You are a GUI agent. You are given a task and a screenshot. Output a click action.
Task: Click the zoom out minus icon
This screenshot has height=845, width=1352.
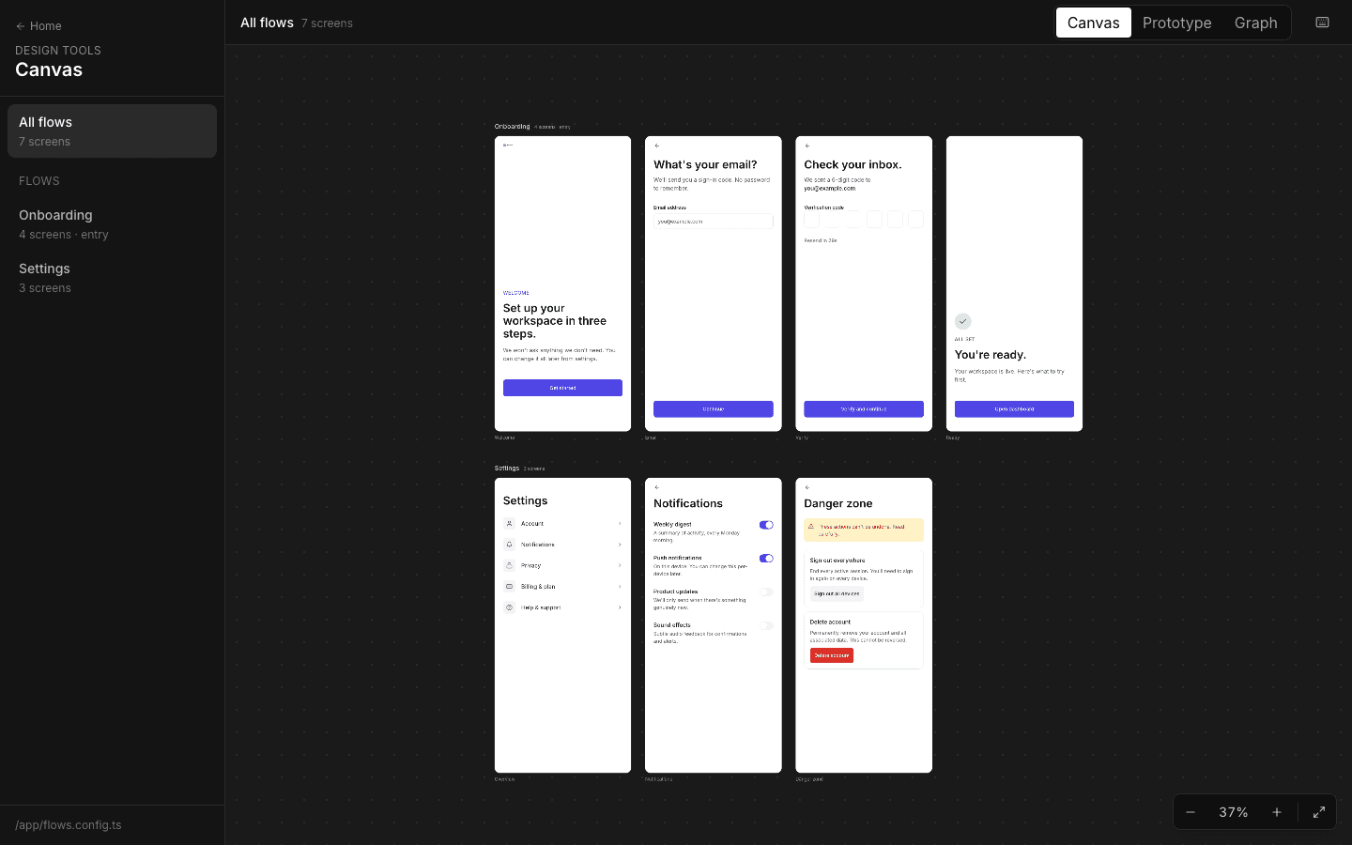coord(1191,812)
